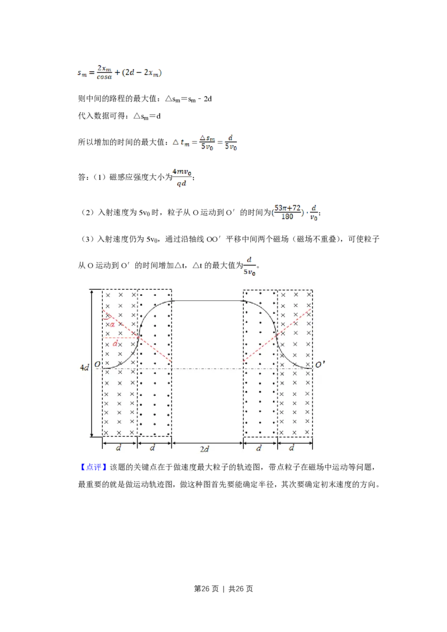
Task: Click the red d label inside the diagram
Action: tap(115, 343)
